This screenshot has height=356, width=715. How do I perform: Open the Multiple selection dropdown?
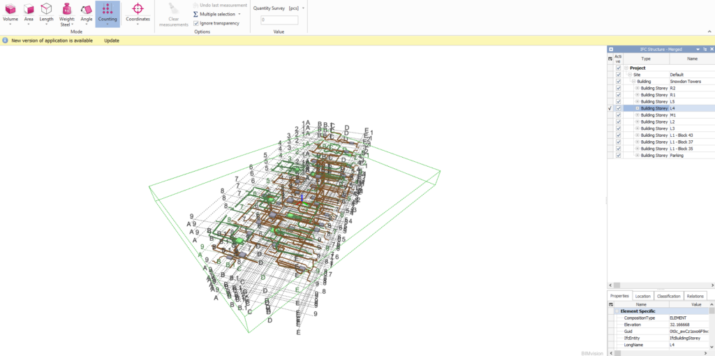coord(239,14)
